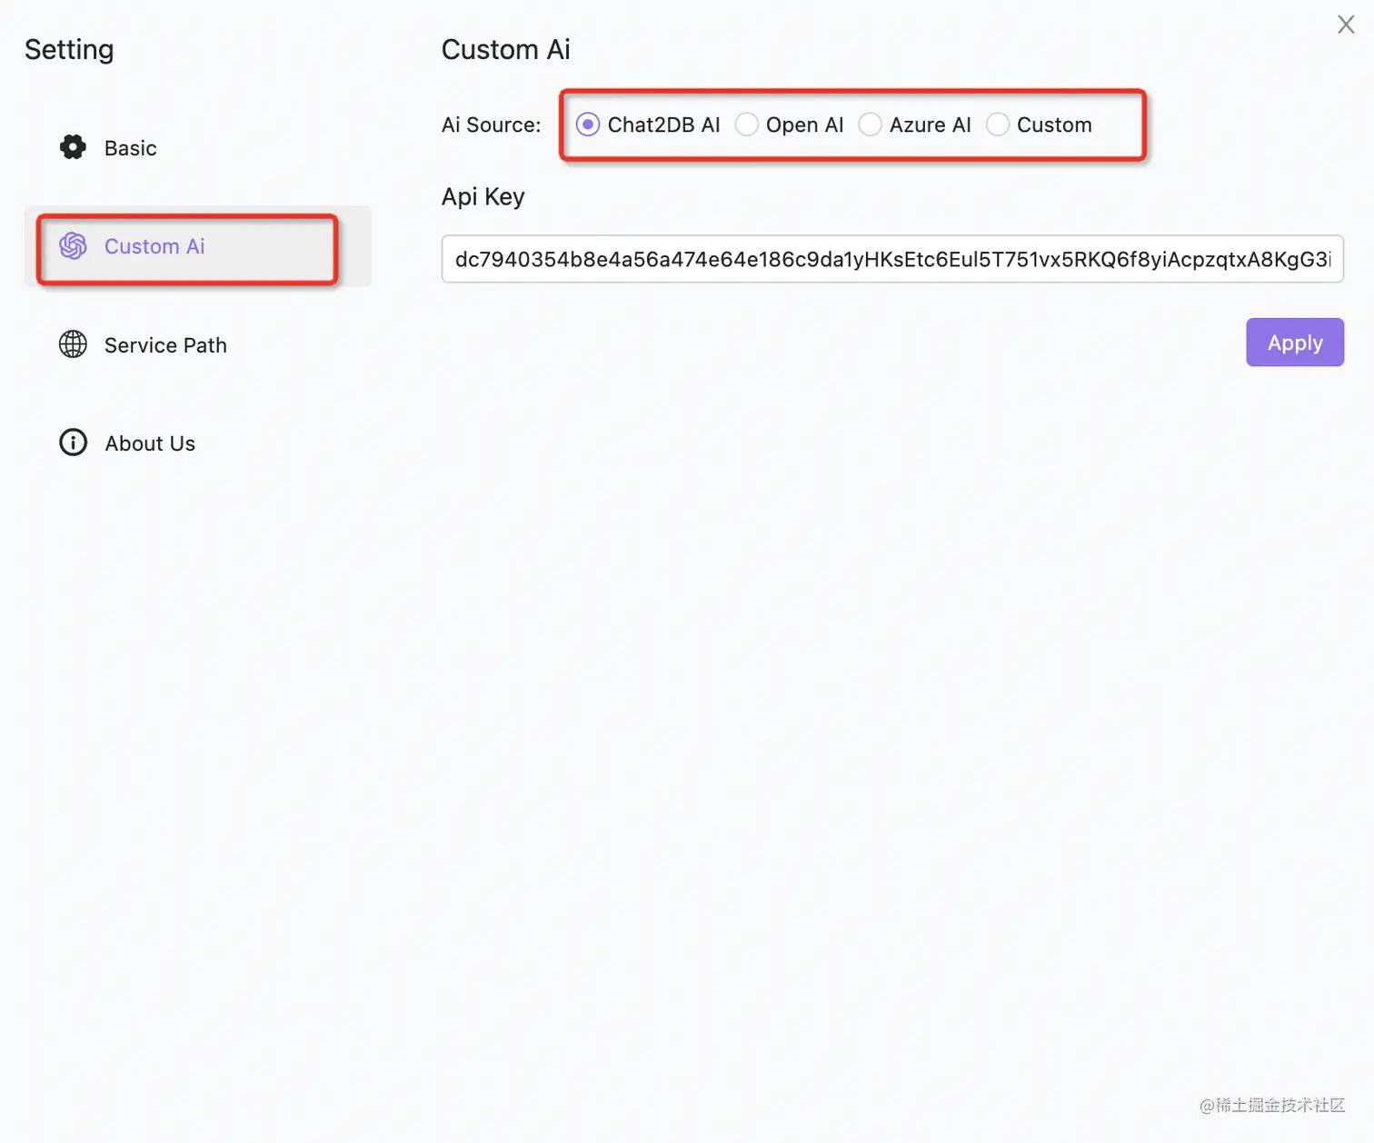Select the Chat2DB AI radio button
Image resolution: width=1374 pixels, height=1143 pixels.
(x=588, y=124)
